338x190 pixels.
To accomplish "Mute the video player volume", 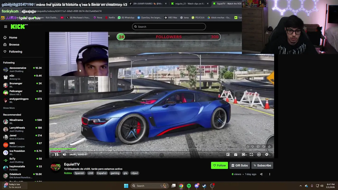I will click(x=64, y=154).
